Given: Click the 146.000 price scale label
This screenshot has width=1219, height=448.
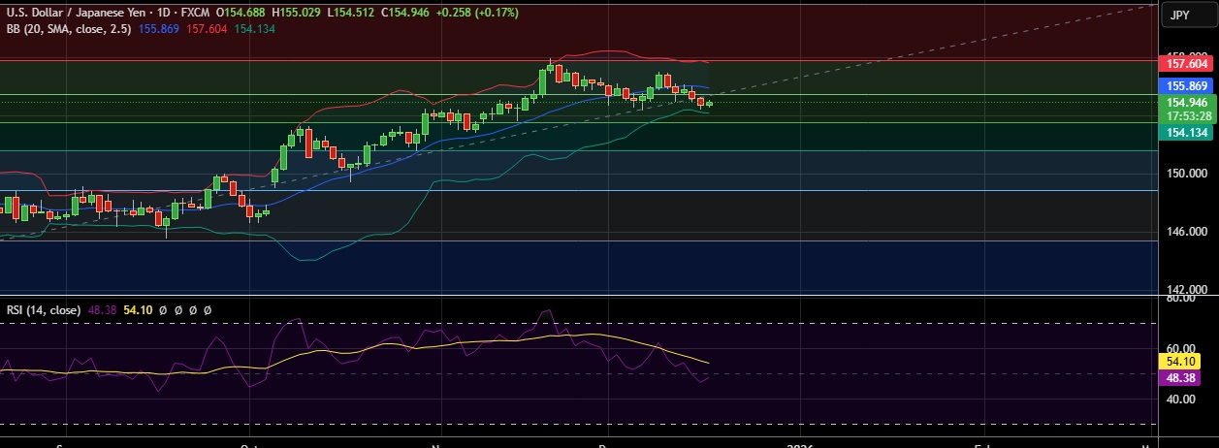Looking at the screenshot, I should click(x=1186, y=232).
